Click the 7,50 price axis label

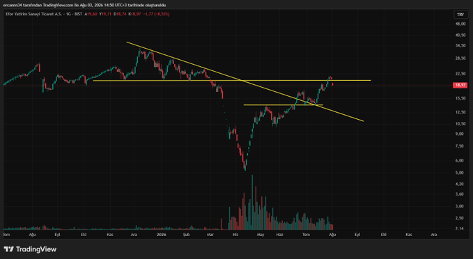[x=460, y=146]
